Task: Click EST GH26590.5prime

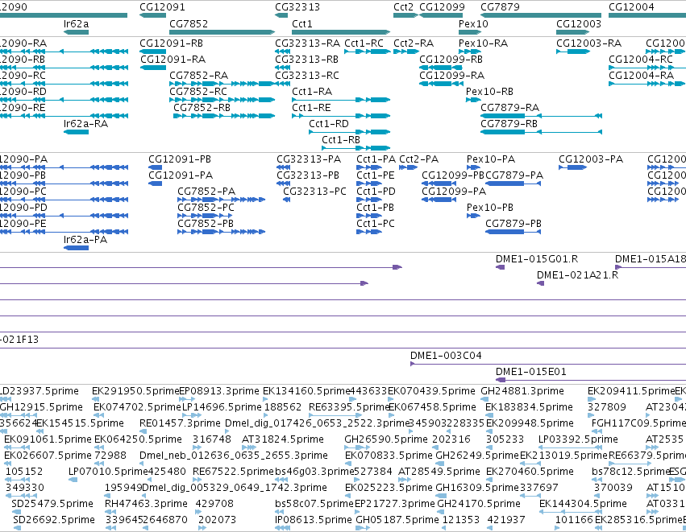Action: click(357, 447)
